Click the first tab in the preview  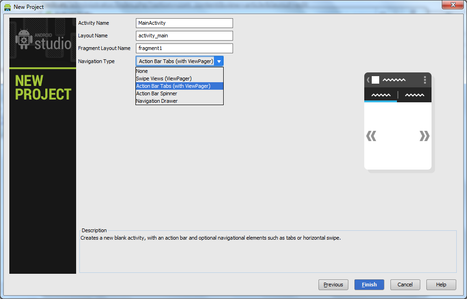tap(381, 95)
